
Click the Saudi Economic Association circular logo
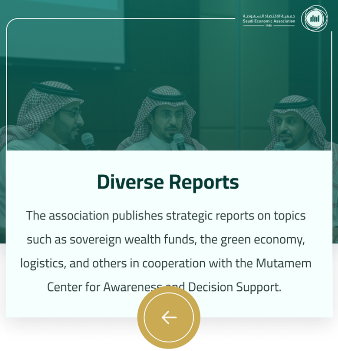click(x=314, y=19)
